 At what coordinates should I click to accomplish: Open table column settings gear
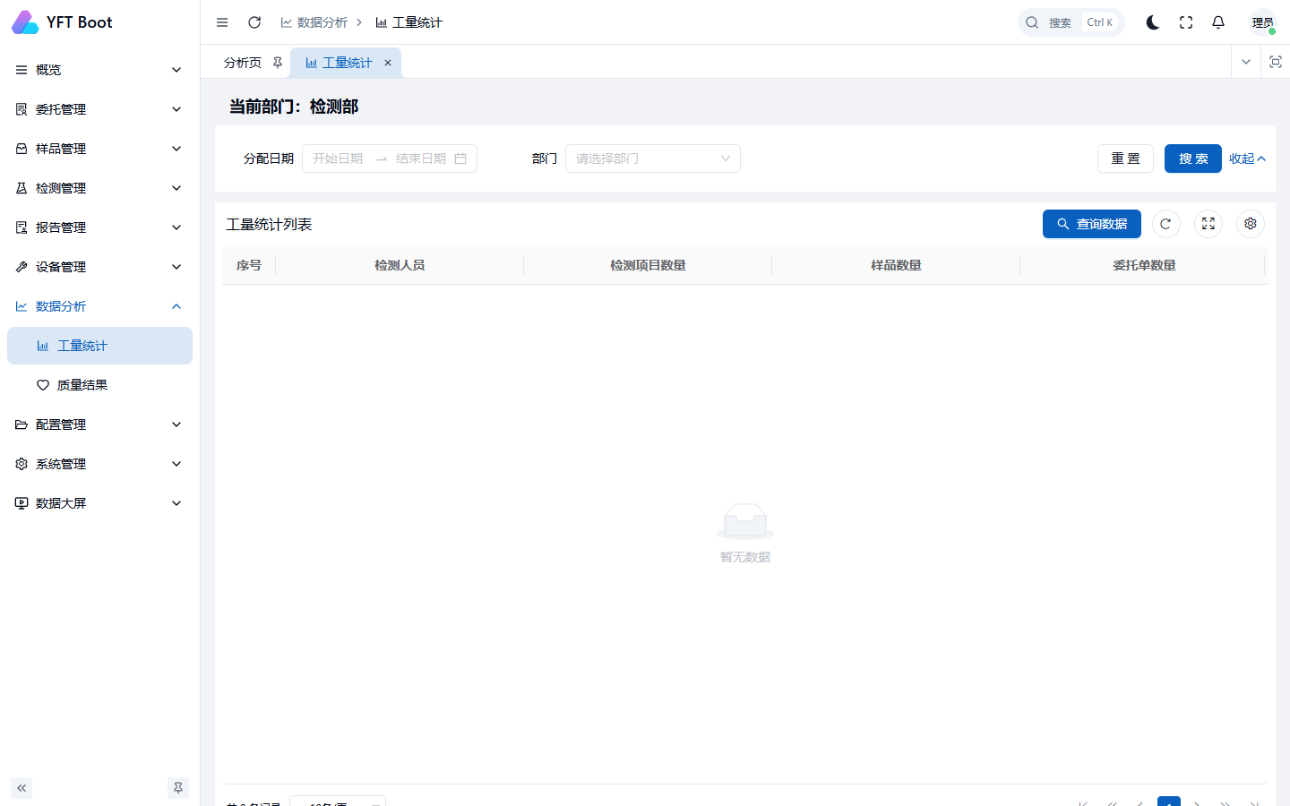(x=1251, y=224)
